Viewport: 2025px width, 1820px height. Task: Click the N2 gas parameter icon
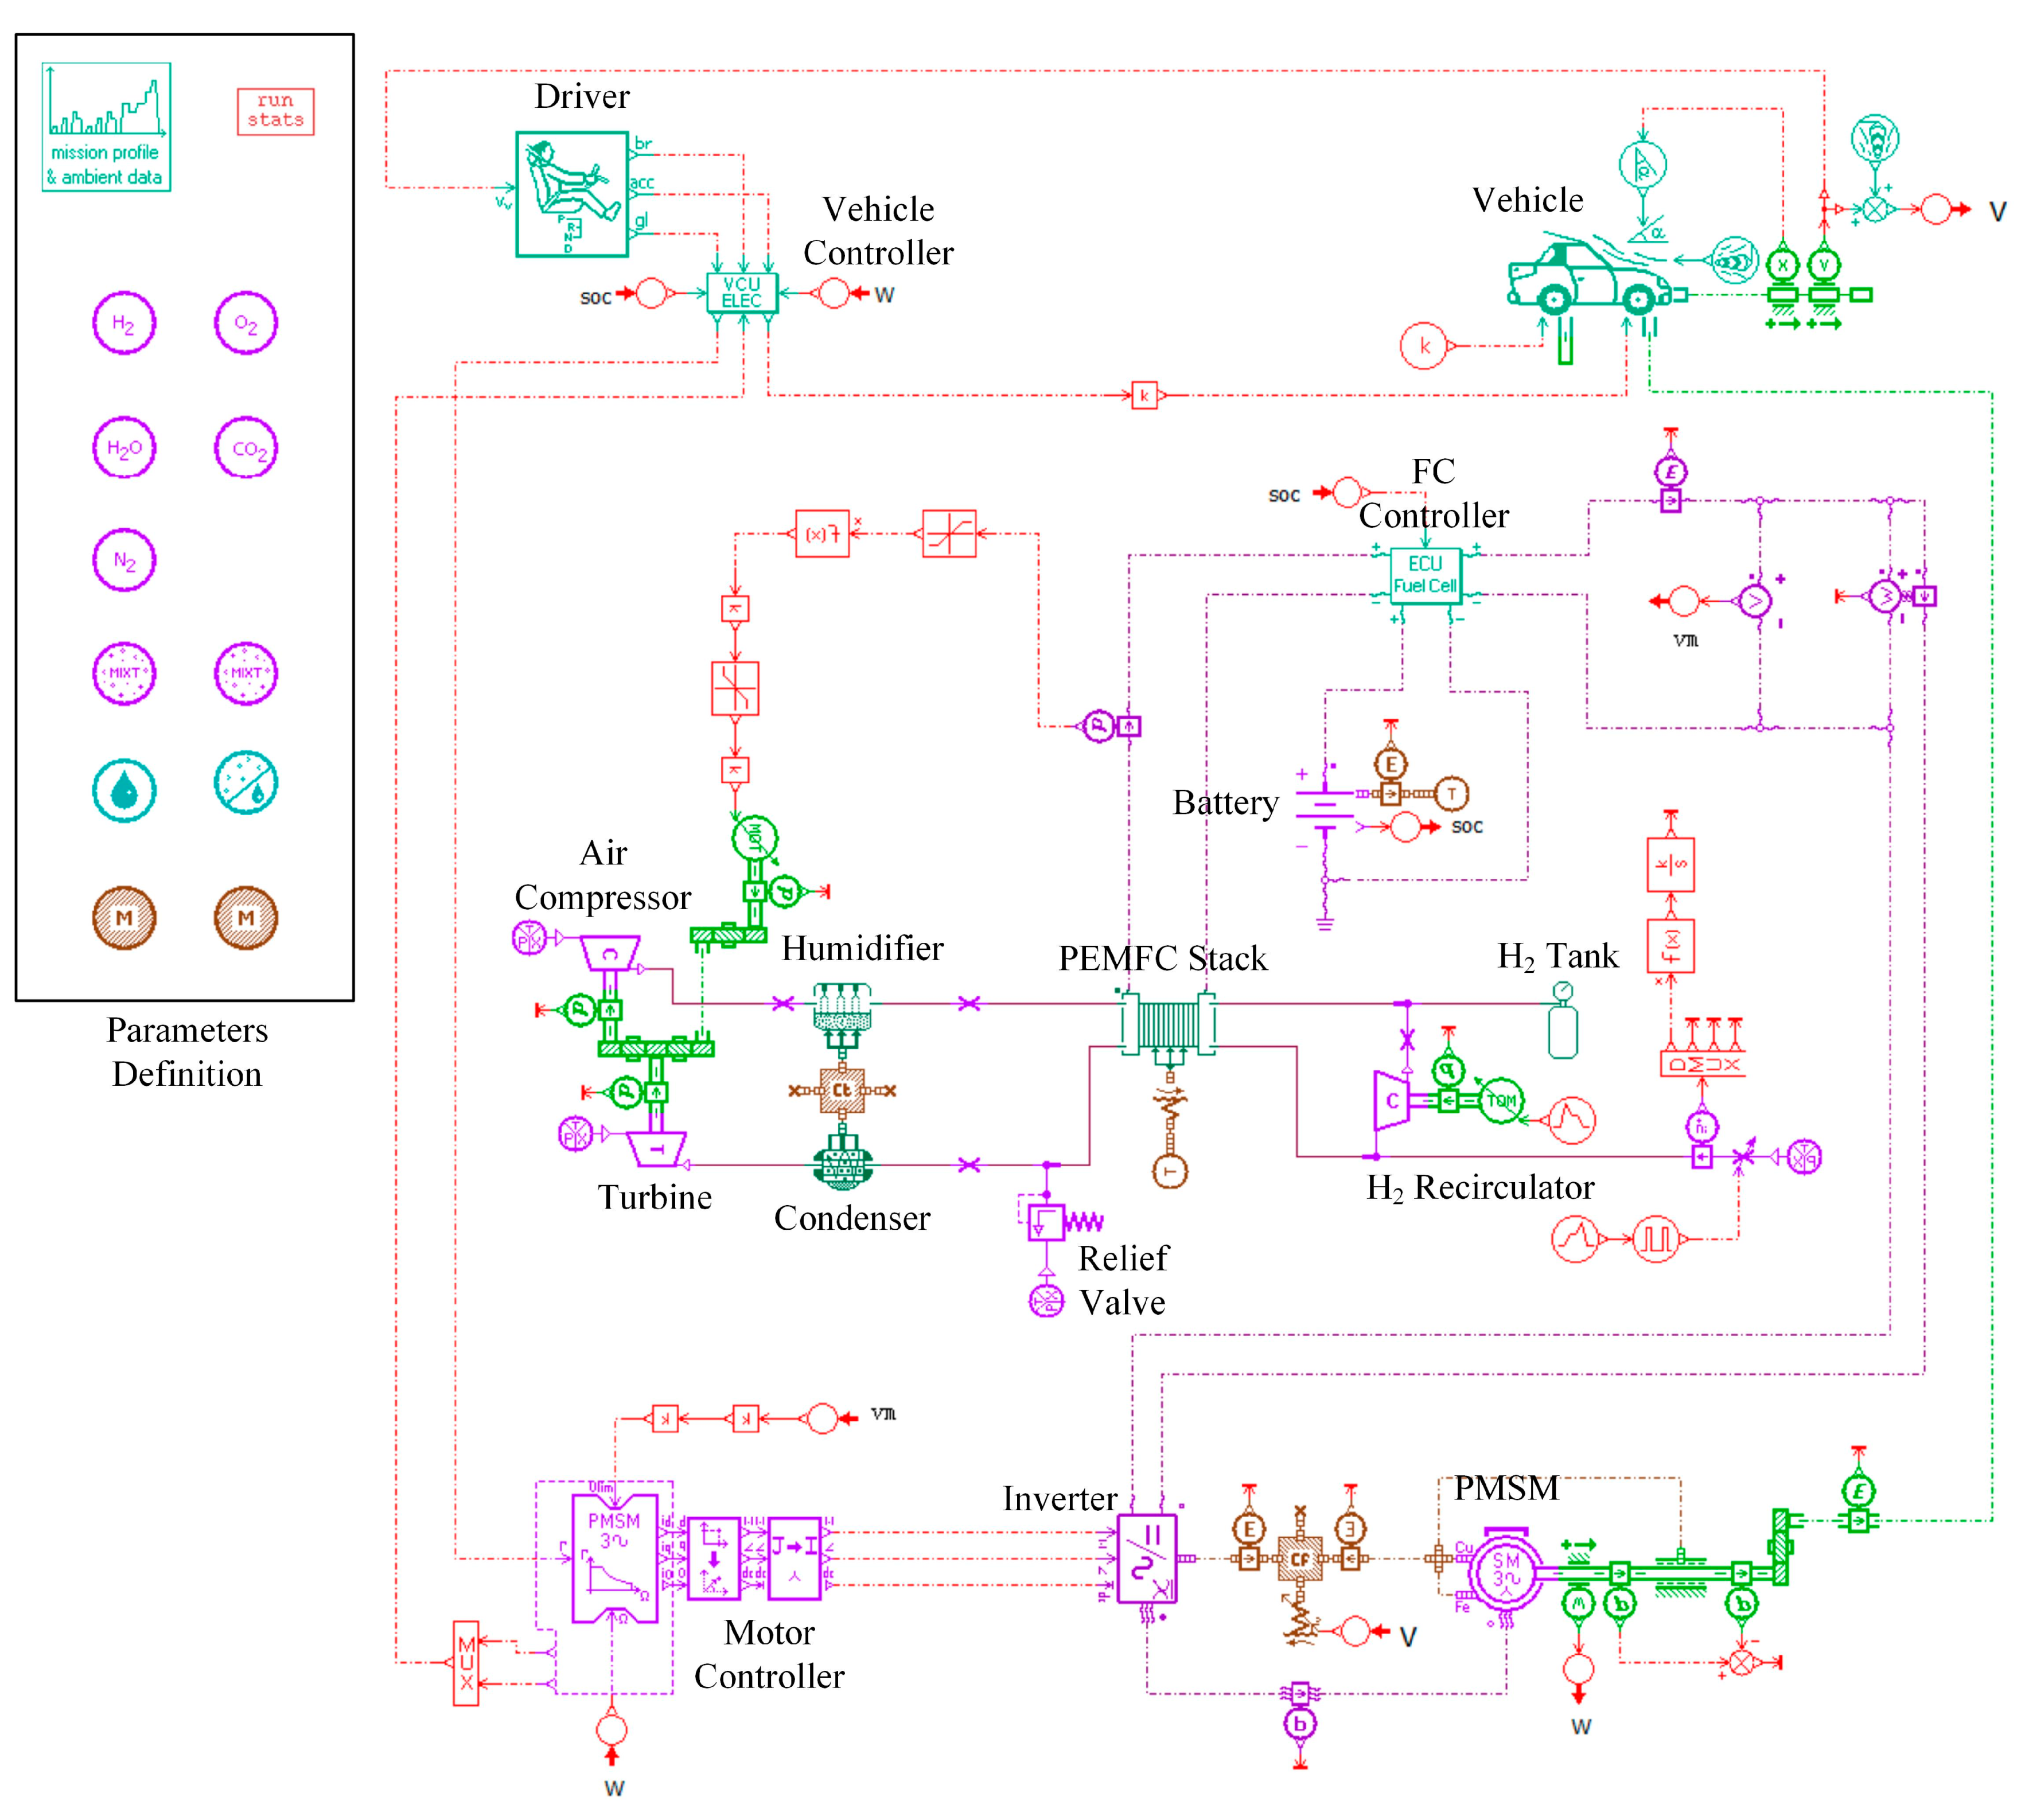[x=124, y=560]
